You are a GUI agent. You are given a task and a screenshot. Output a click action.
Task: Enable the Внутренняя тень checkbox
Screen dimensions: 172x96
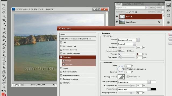(x=61, y=46)
